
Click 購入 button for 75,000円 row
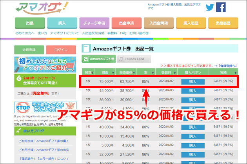click(x=193, y=82)
